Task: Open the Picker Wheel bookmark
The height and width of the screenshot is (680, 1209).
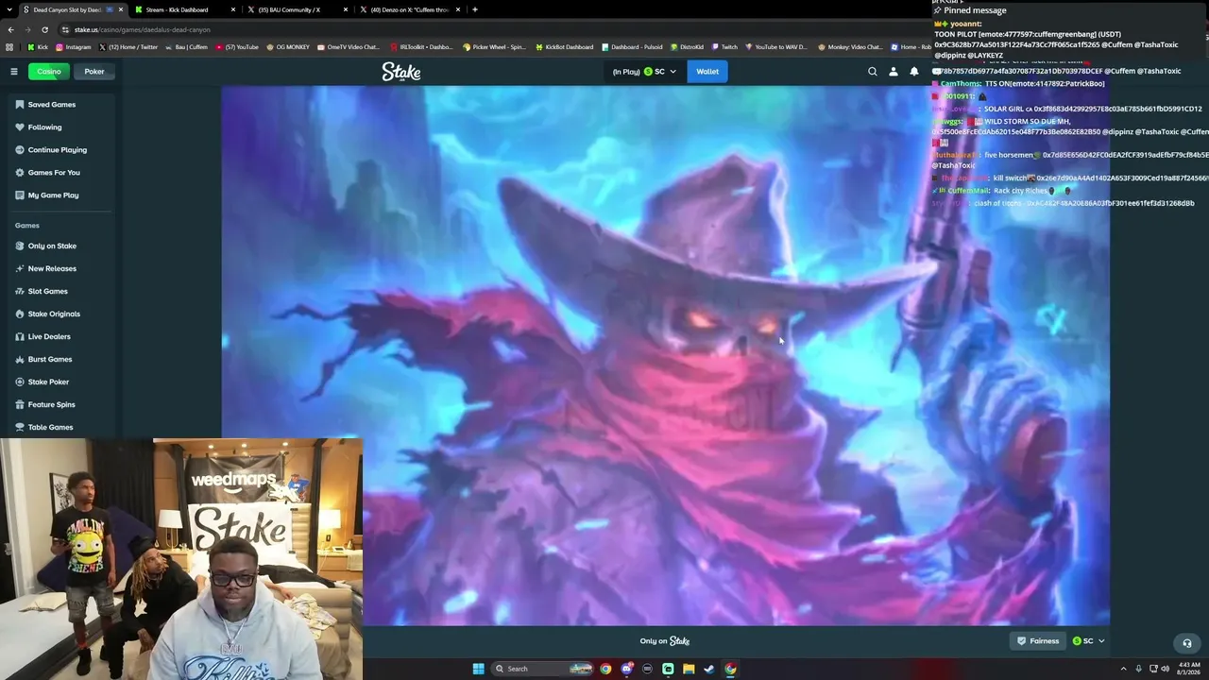Action: 494,47
